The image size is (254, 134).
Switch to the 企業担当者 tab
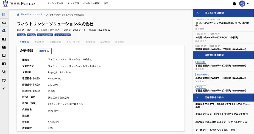55,42
